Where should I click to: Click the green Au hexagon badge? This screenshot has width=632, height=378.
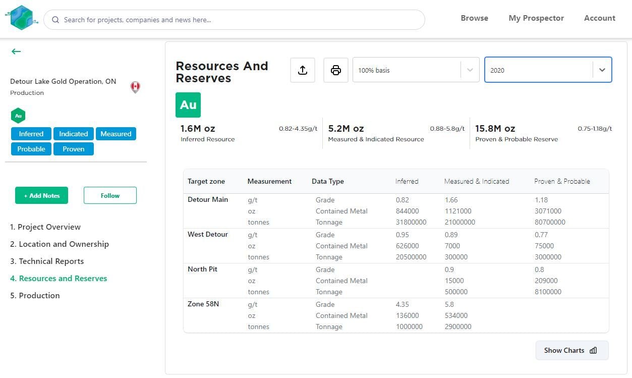point(18,116)
